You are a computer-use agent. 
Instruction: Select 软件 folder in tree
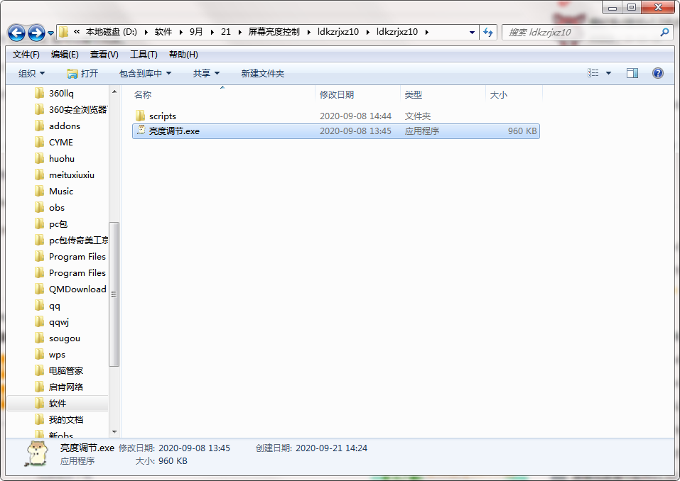[x=58, y=404]
